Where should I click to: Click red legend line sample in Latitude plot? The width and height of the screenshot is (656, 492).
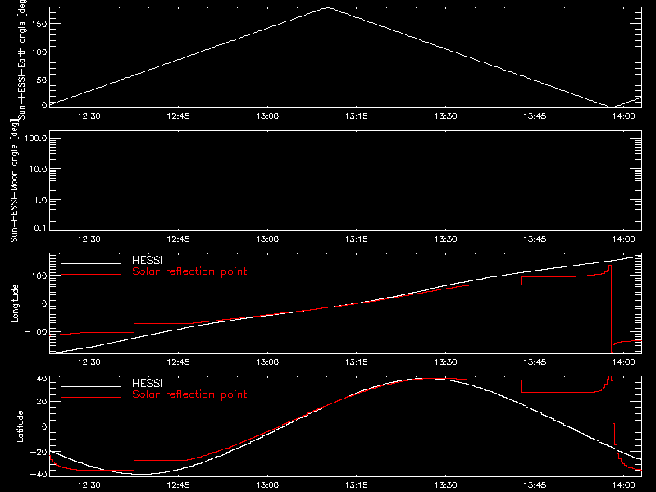tap(91, 398)
